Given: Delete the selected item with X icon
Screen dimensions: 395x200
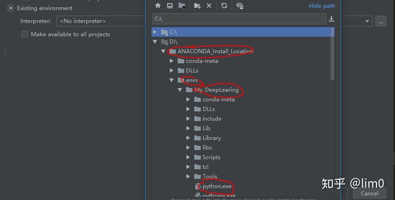Looking at the screenshot, I should point(209,6).
